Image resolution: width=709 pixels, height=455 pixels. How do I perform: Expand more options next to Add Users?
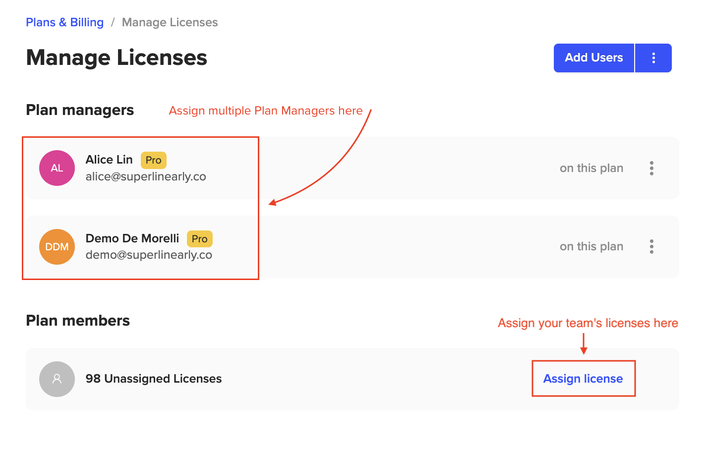[x=653, y=58]
